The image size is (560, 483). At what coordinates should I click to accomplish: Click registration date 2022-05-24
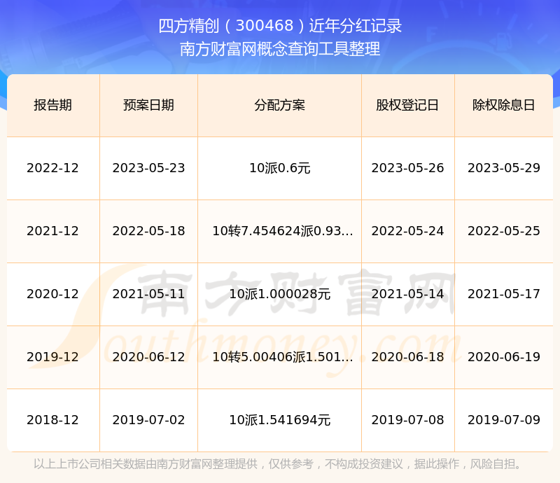(407, 231)
